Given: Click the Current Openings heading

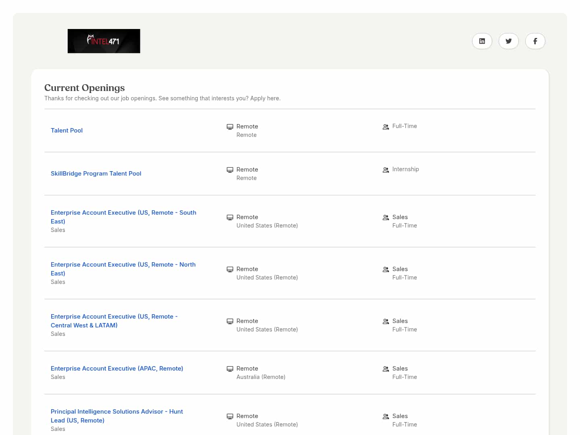Looking at the screenshot, I should [84, 88].
